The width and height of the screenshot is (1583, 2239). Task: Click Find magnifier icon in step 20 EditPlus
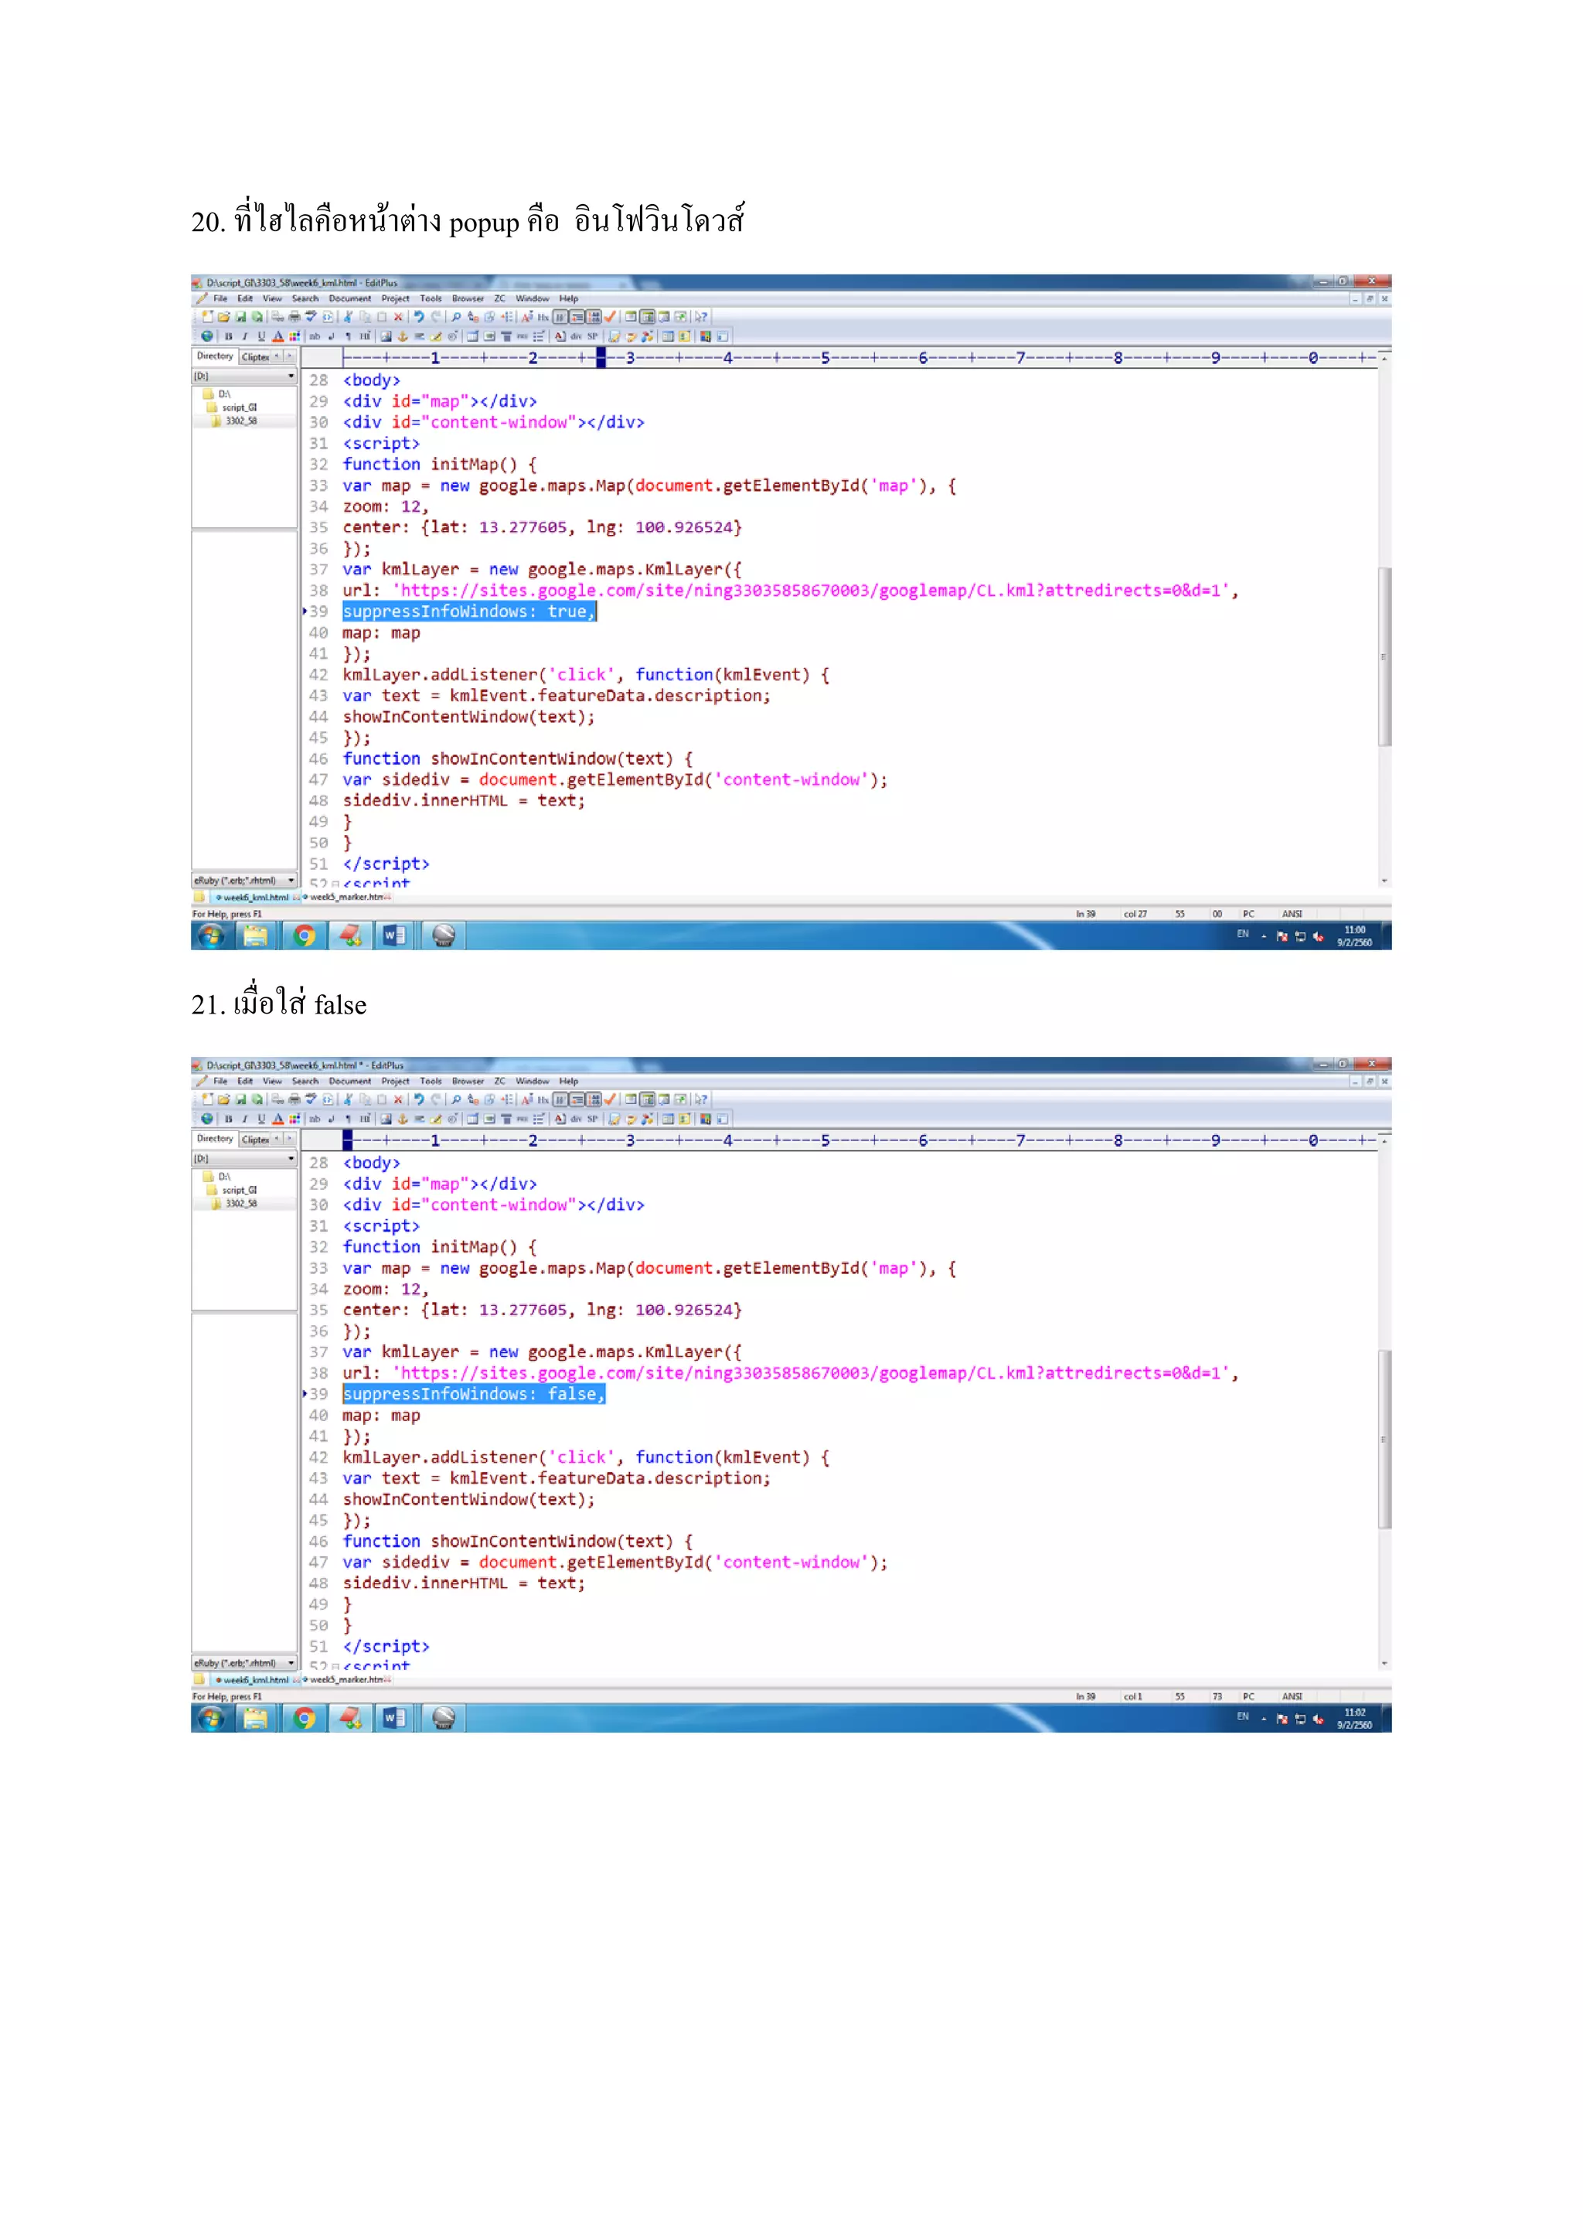click(456, 317)
